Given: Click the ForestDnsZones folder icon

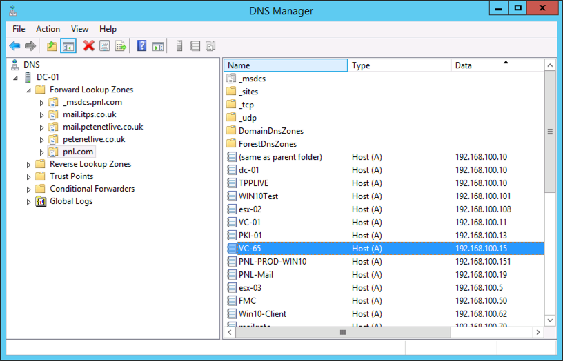Looking at the screenshot, I should (232, 144).
